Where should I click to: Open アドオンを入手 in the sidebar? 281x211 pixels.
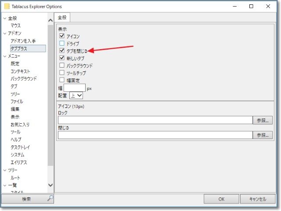[x=23, y=41]
